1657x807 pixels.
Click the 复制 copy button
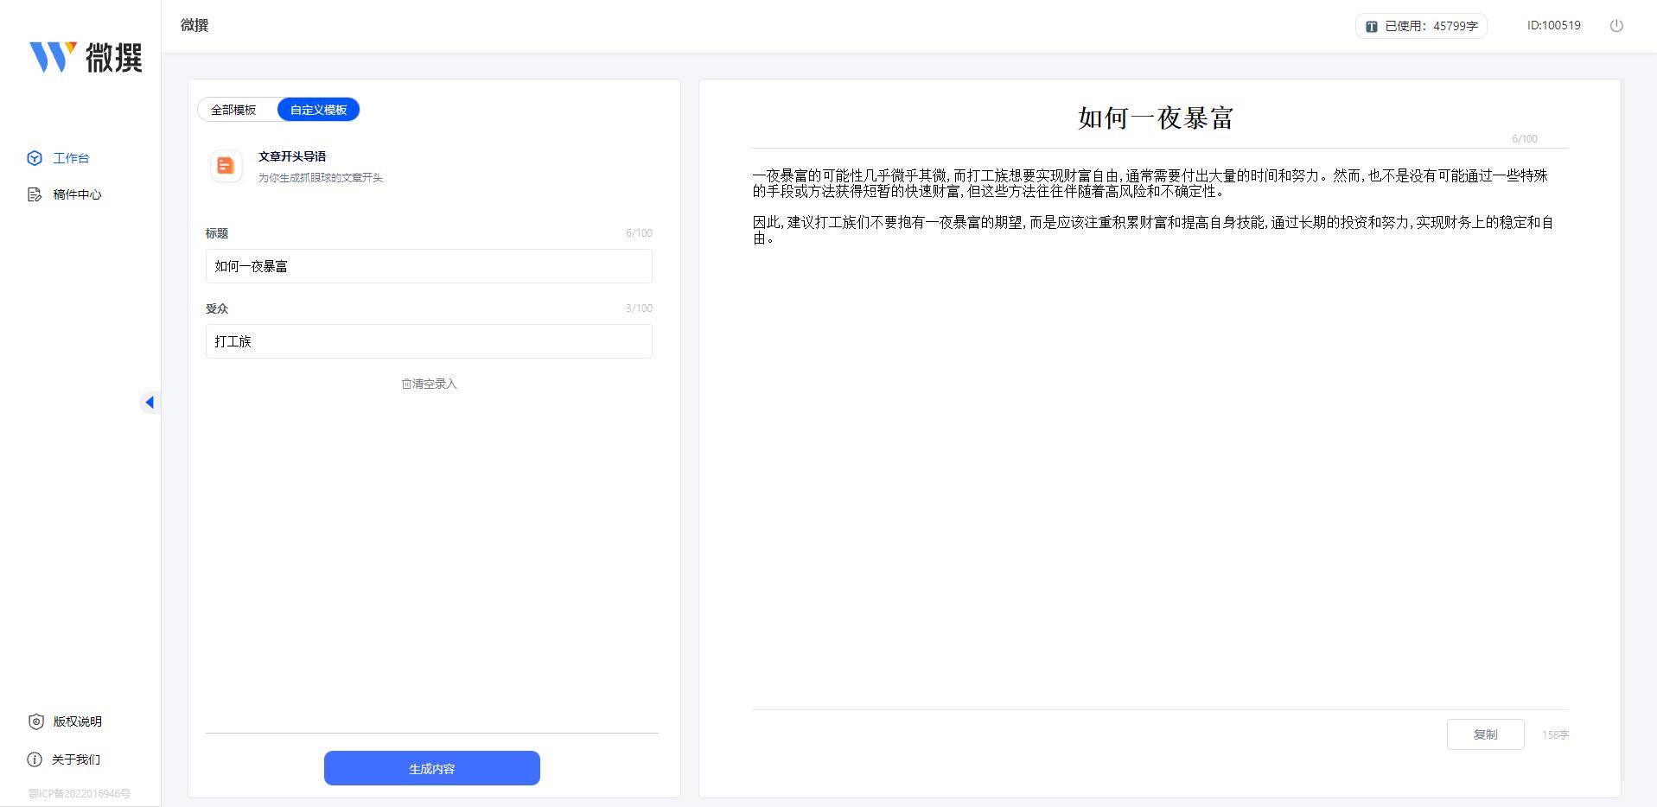click(x=1485, y=734)
